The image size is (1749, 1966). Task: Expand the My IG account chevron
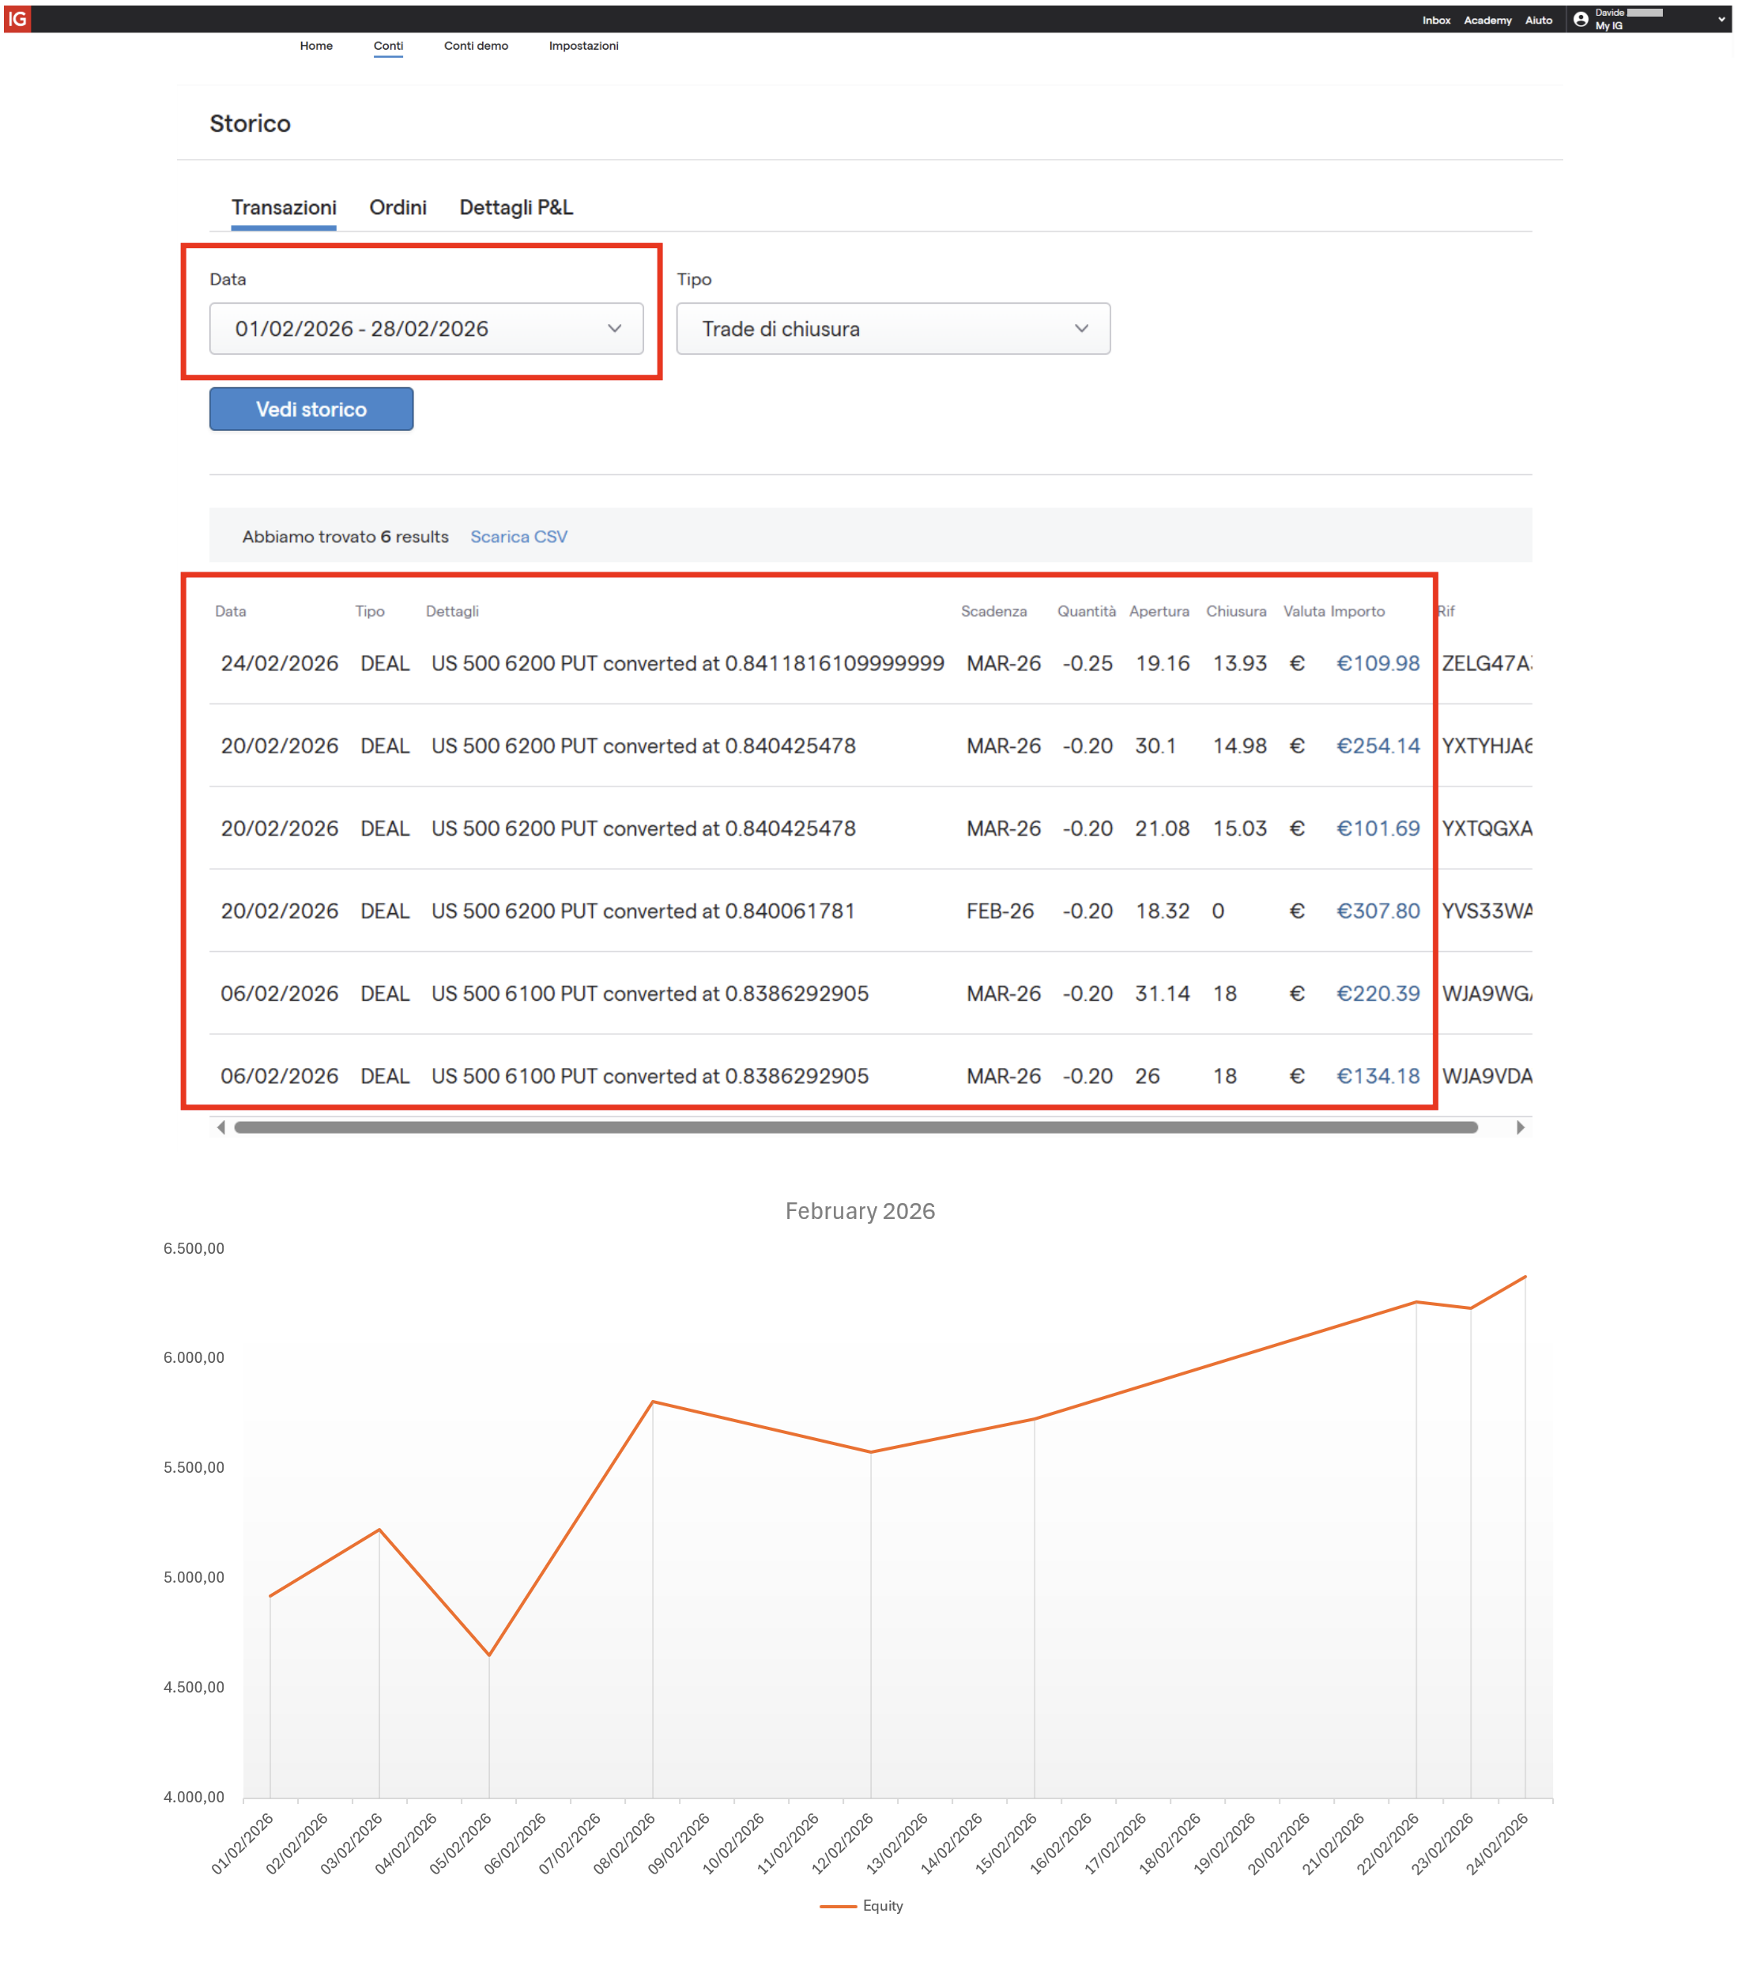coord(1721,19)
